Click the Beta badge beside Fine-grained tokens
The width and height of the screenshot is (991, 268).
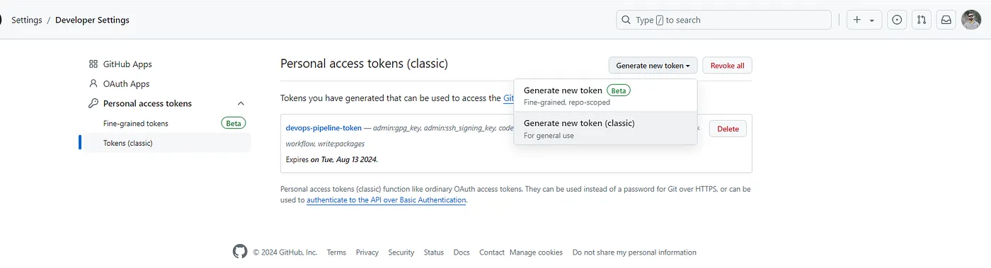pyautogui.click(x=233, y=123)
